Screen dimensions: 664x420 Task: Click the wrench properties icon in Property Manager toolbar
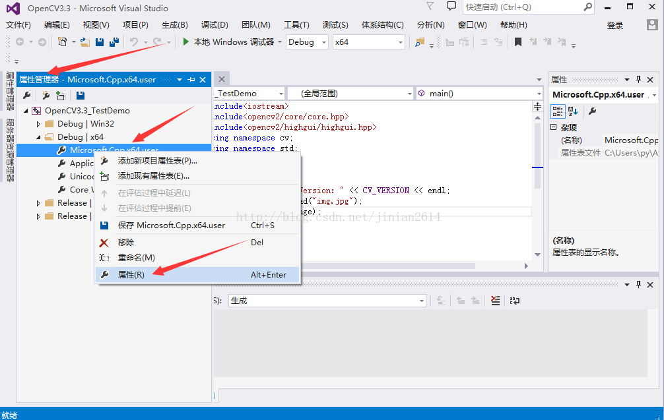point(26,96)
